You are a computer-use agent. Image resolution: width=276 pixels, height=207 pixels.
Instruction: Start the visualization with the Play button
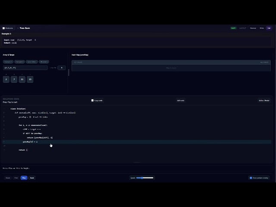[24, 178]
